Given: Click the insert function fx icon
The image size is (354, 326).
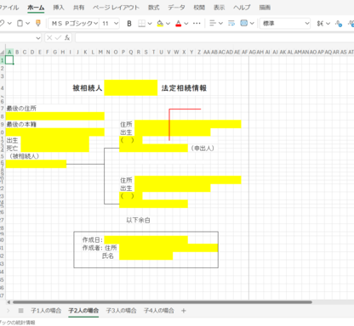Looking at the screenshot, I should point(67,37).
